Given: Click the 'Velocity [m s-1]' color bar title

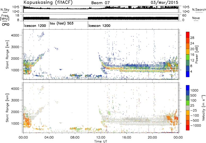Looking at the screenshot, I should pos(203,108).
